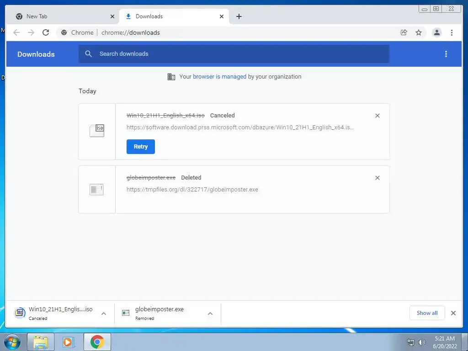Screen dimensions: 468x351
Task: Click the Downloads page title
Action: click(36, 54)
